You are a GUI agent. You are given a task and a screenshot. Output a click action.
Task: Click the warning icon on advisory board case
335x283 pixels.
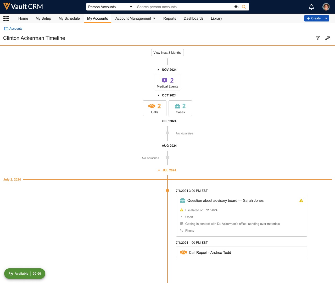point(301,201)
